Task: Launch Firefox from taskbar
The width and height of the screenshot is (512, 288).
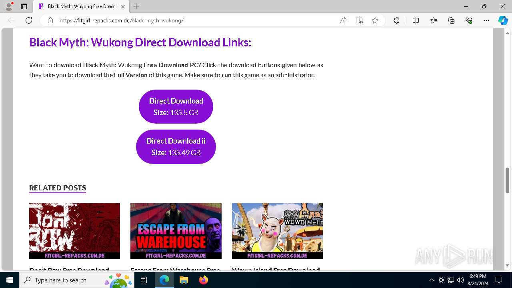Action: [x=203, y=280]
